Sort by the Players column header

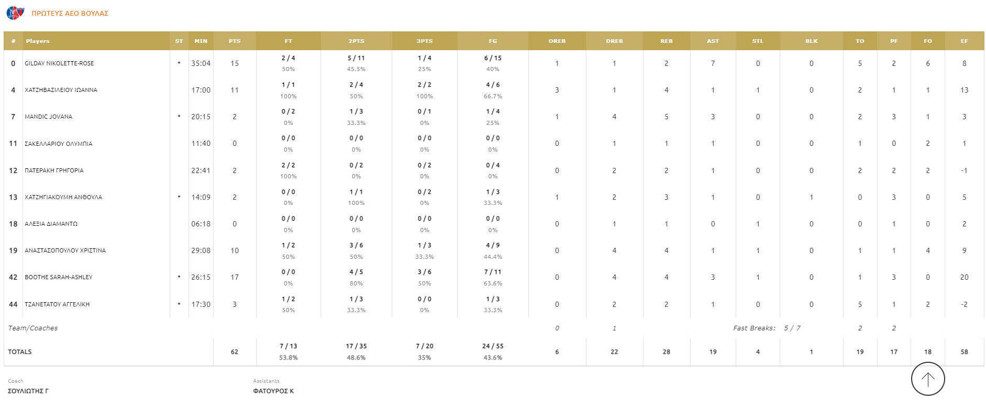[38, 41]
